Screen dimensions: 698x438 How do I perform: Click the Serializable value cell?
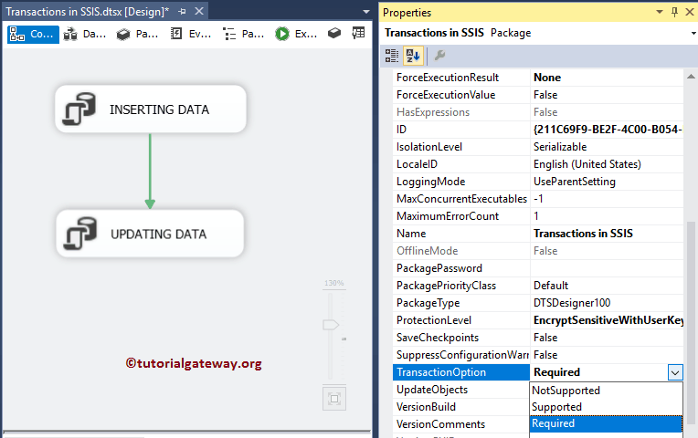coord(607,147)
